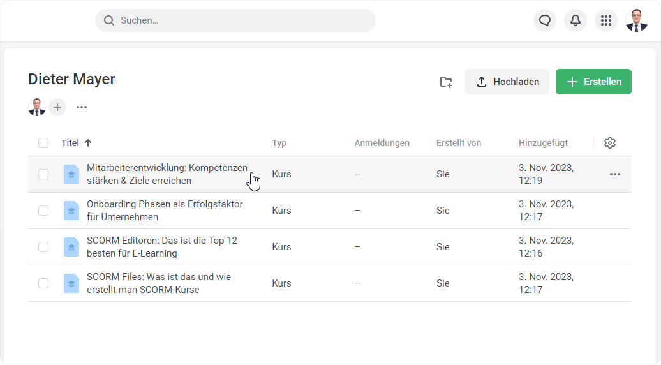Viewport: 661px width, 365px height.
Task: Click the Typ column header
Action: click(279, 143)
